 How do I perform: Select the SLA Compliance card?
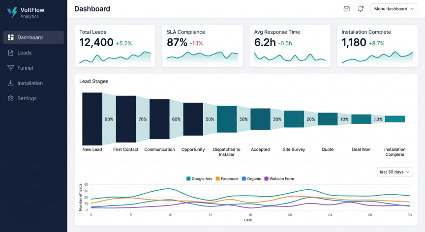[203, 46]
